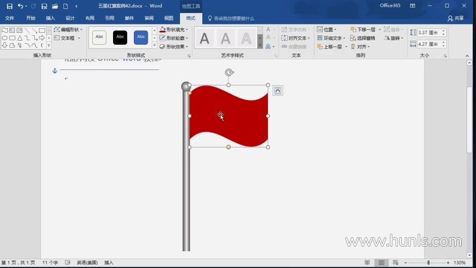Screen dimensions: 476x268
Task: Open the Position (位置) dropdown
Action: click(327, 29)
